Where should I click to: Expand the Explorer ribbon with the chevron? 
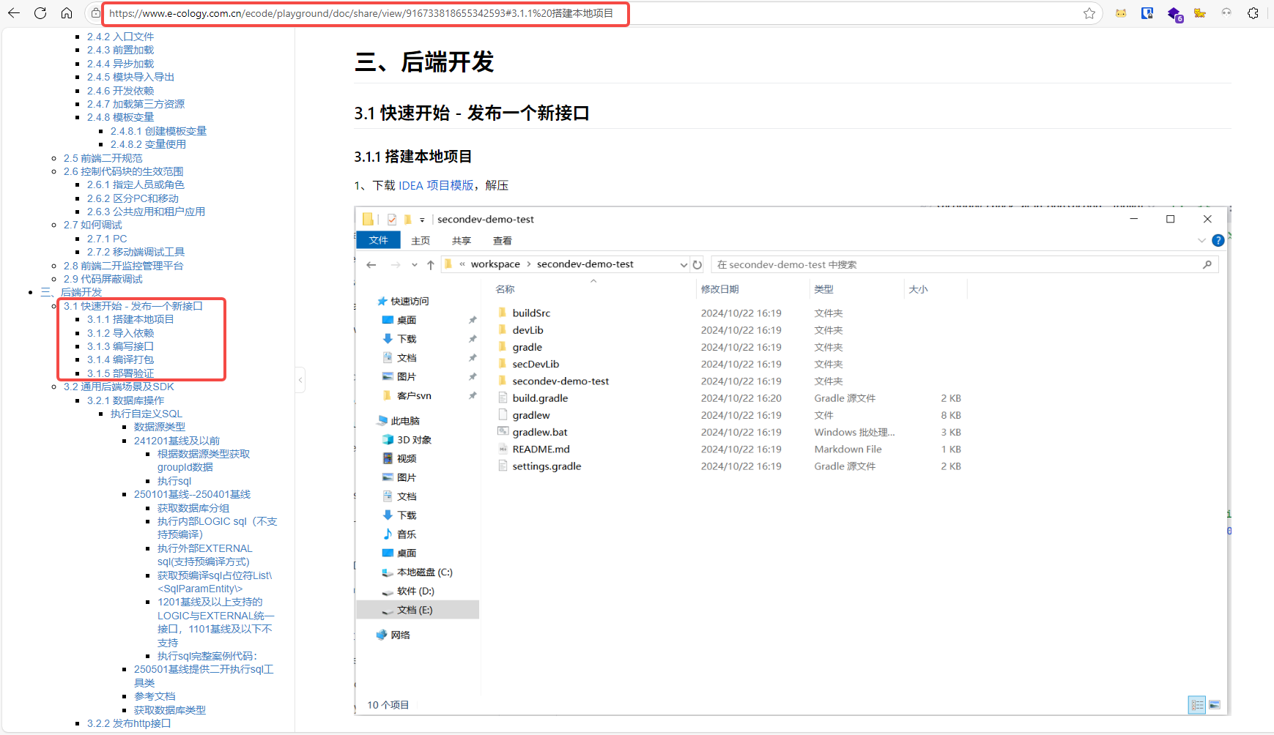1201,240
